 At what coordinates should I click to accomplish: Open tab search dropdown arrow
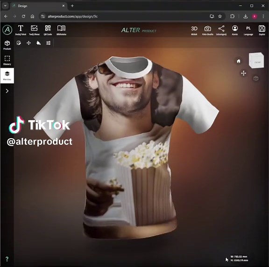point(5,6)
